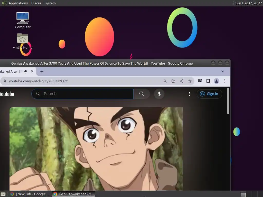Close the Genius Awakened tab
The height and width of the screenshot is (197, 263).
(x=32, y=71)
